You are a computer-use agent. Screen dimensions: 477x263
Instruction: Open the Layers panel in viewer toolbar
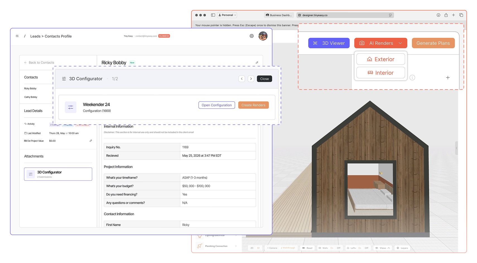(402, 248)
